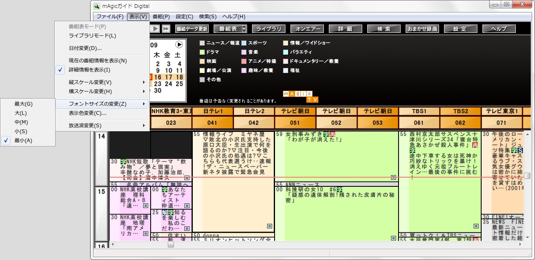Click オンエアー toolbar button
Image resolution: width=535 pixels, height=260 pixels.
click(x=307, y=29)
